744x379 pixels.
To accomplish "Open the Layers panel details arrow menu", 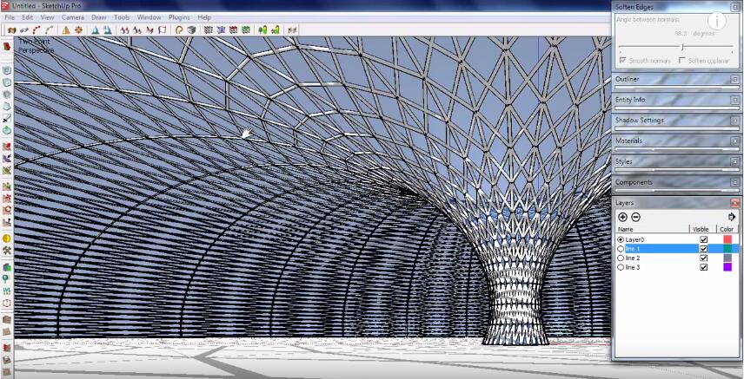I will [x=732, y=217].
